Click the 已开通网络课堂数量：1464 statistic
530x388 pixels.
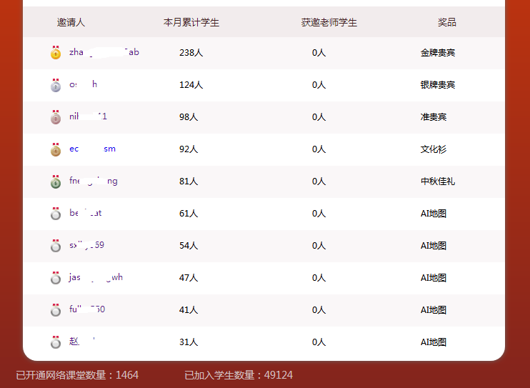coord(77,375)
